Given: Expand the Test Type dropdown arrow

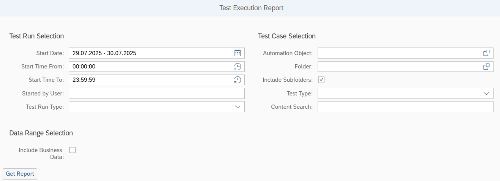Looking at the screenshot, I should (486, 94).
